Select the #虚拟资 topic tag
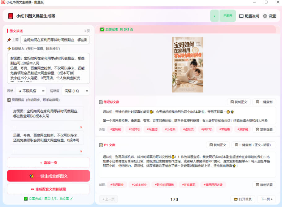The image size is (282, 207). click(188, 129)
